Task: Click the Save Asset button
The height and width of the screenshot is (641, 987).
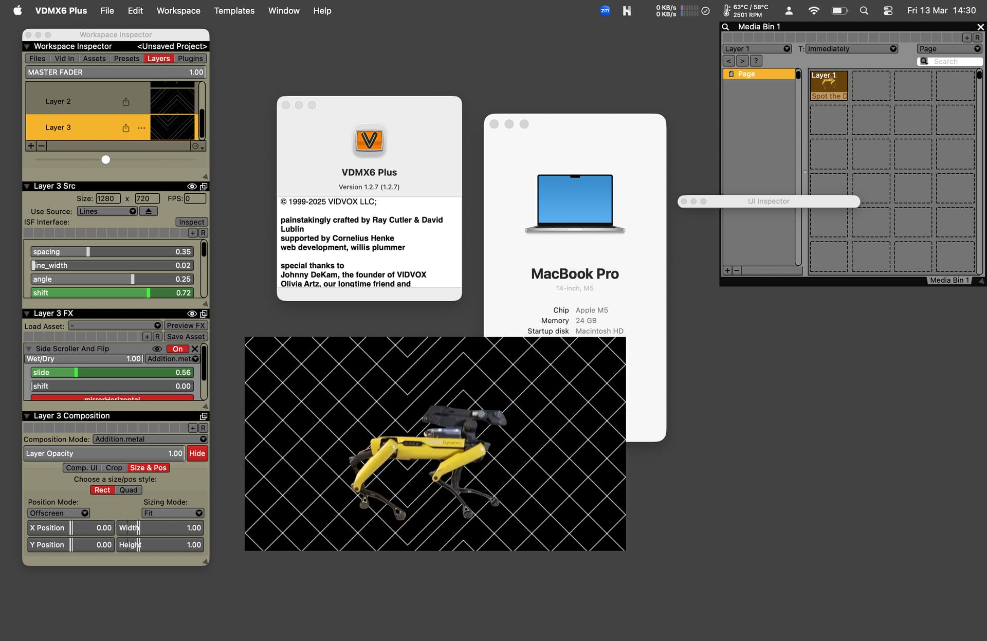Action: [186, 337]
